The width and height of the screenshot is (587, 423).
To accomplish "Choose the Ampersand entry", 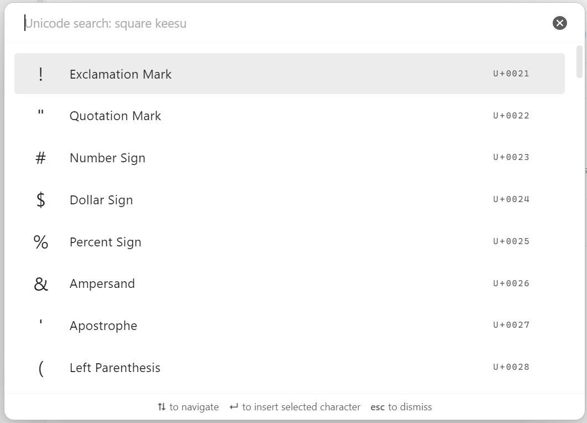I will click(x=289, y=283).
